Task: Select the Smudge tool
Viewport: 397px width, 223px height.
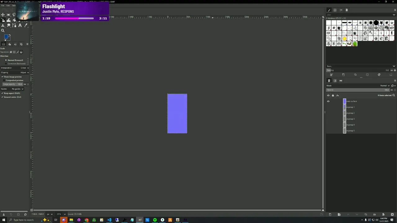Action: (8, 25)
